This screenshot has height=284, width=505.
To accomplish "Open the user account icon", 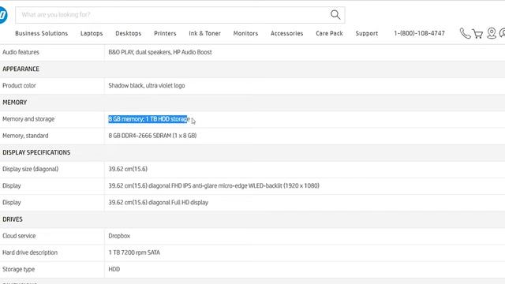I will 492,33.
